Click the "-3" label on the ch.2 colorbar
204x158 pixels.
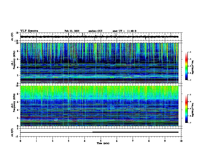coord(190,95)
